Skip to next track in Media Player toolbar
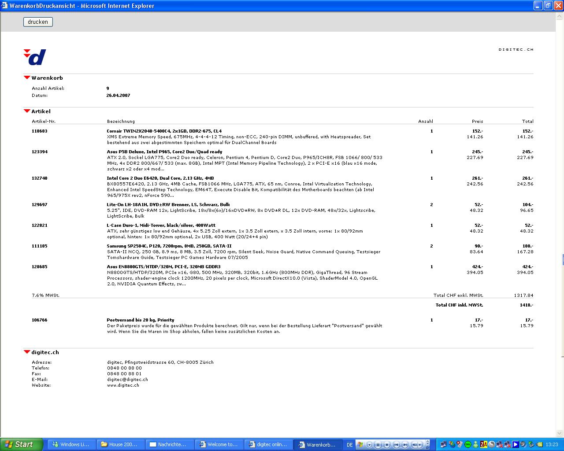Image resolution: width=564 pixels, height=451 pixels. pos(405,445)
